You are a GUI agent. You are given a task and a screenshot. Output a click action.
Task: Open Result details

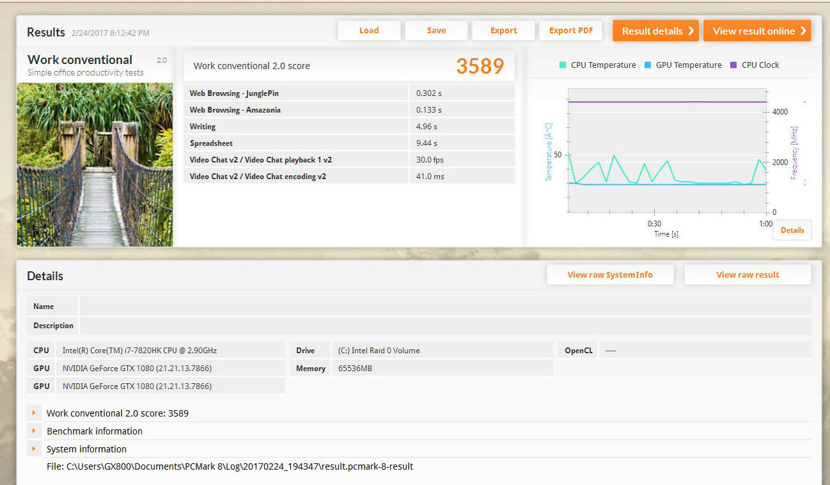point(657,31)
